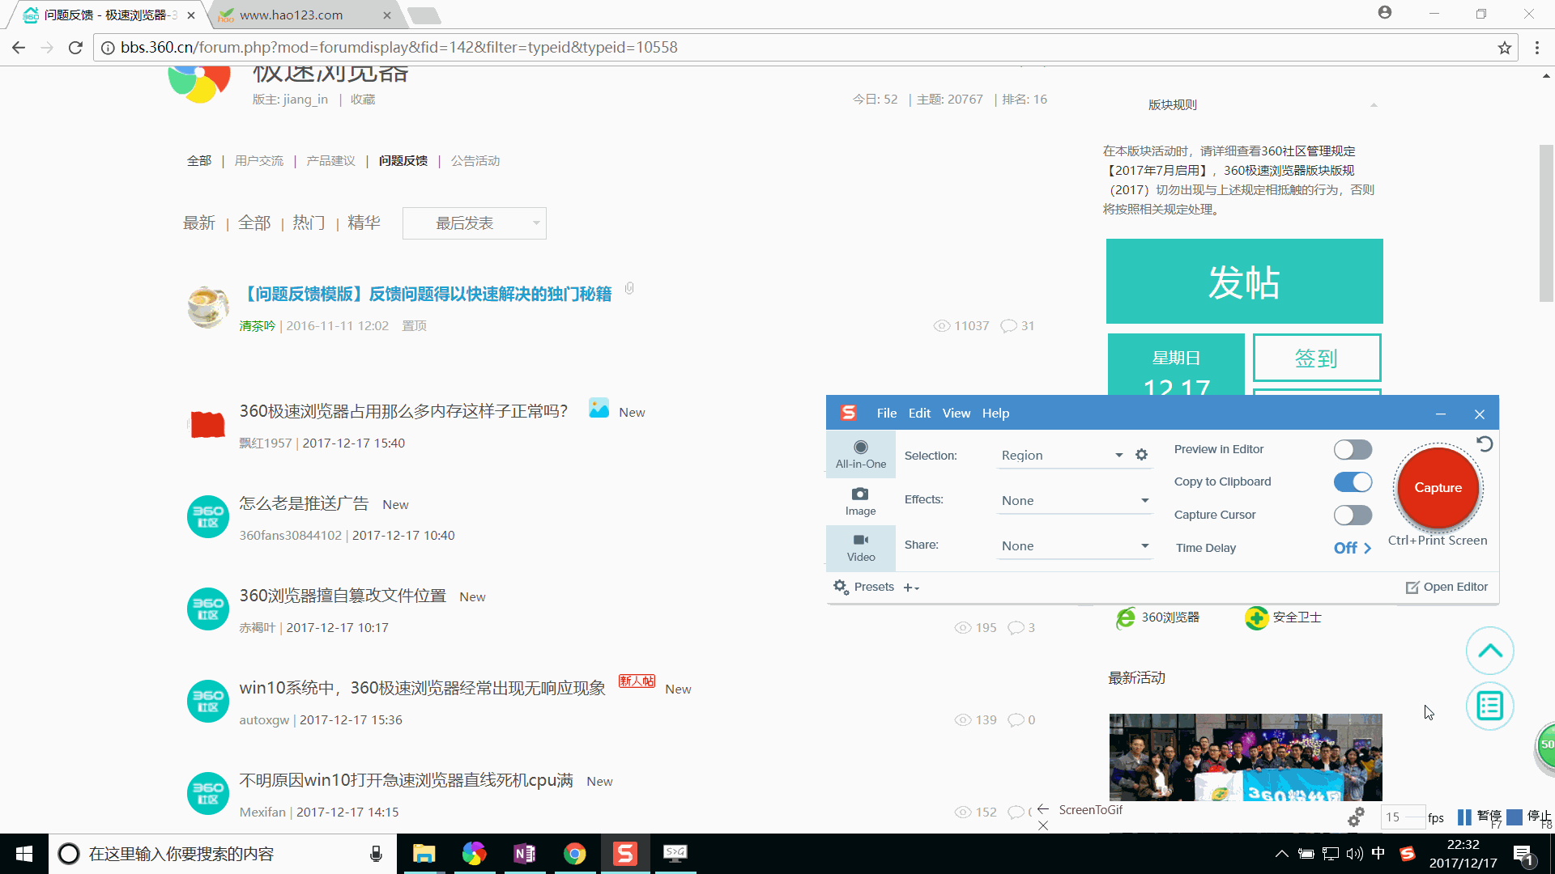Image resolution: width=1555 pixels, height=874 pixels.
Task: Click 签到 check-in button on forum
Action: pos(1316,356)
